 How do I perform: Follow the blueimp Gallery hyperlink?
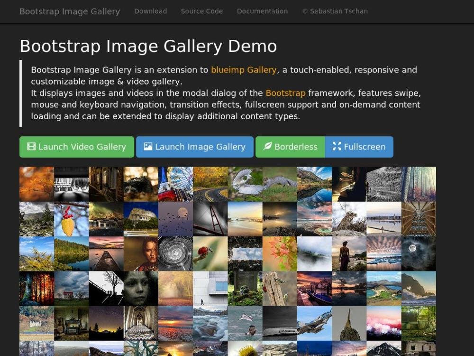244,70
